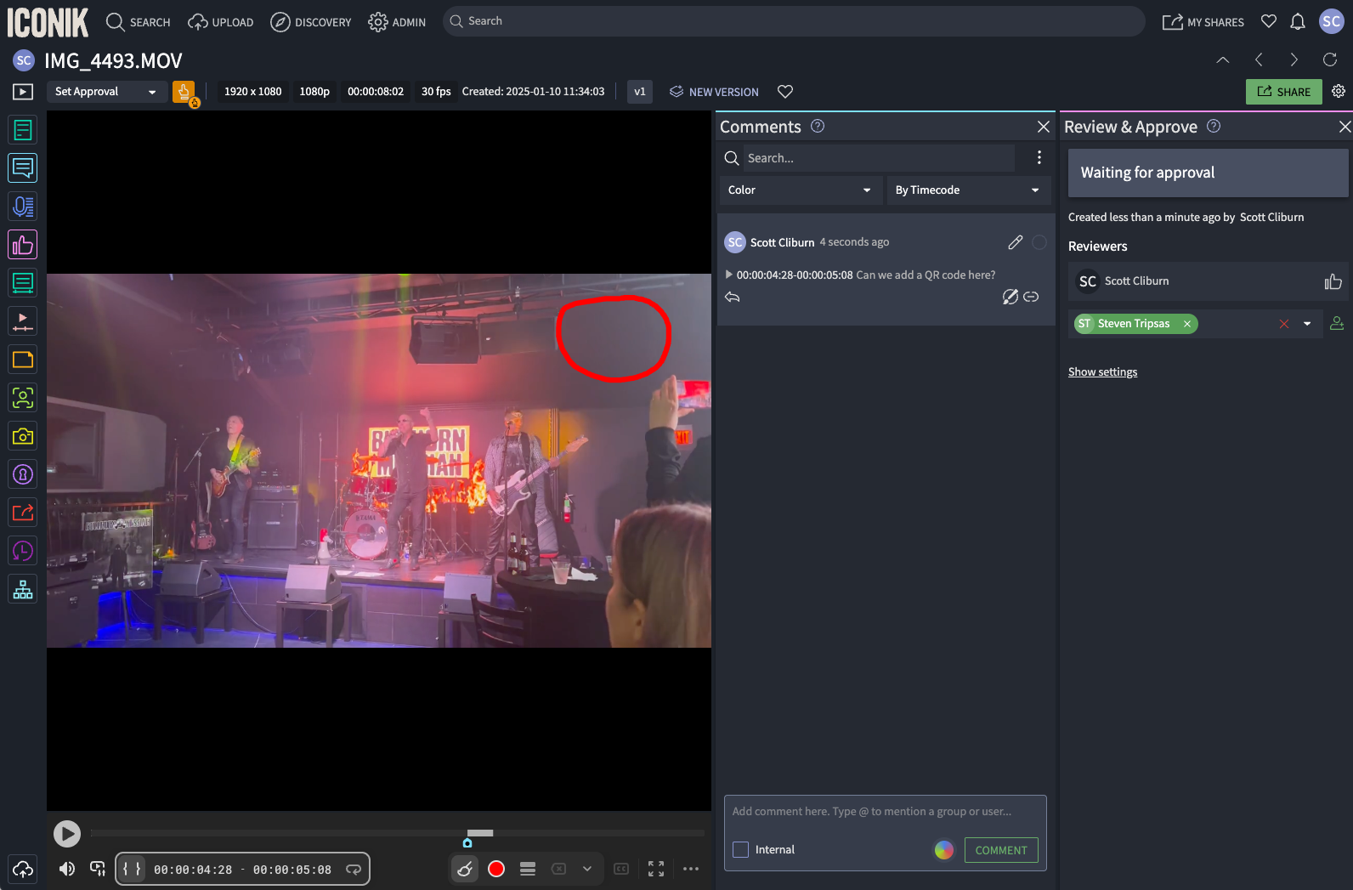Open the Transcription panel (microphone icon)
Viewport: 1353px width, 890px height.
[23, 207]
